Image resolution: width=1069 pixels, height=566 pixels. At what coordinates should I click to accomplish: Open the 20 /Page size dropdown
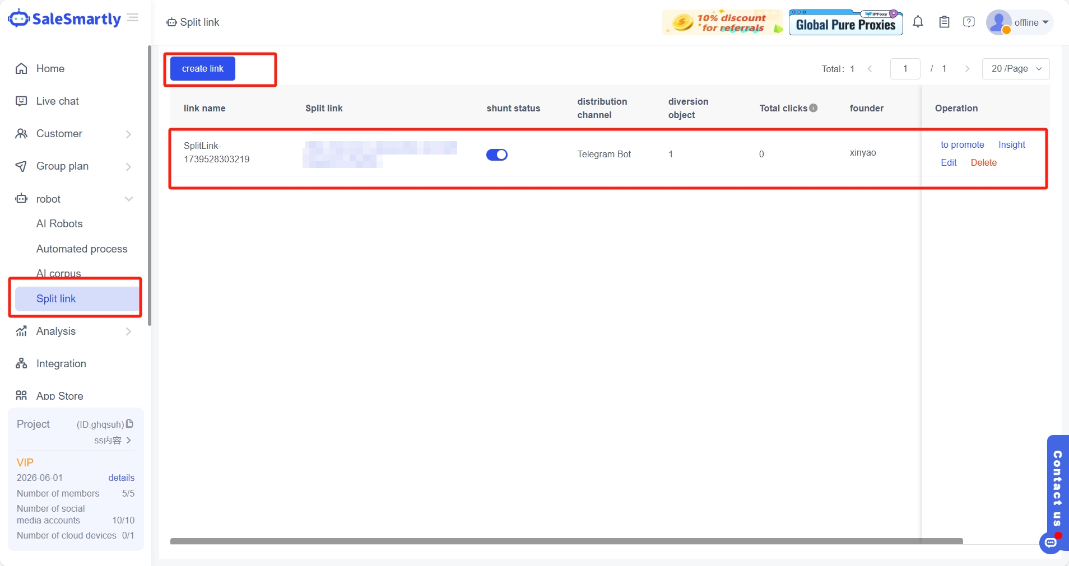[x=1015, y=69]
